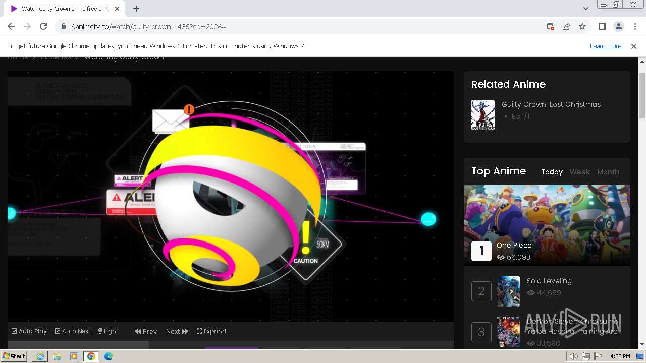Open Chrome side panel

click(602, 26)
